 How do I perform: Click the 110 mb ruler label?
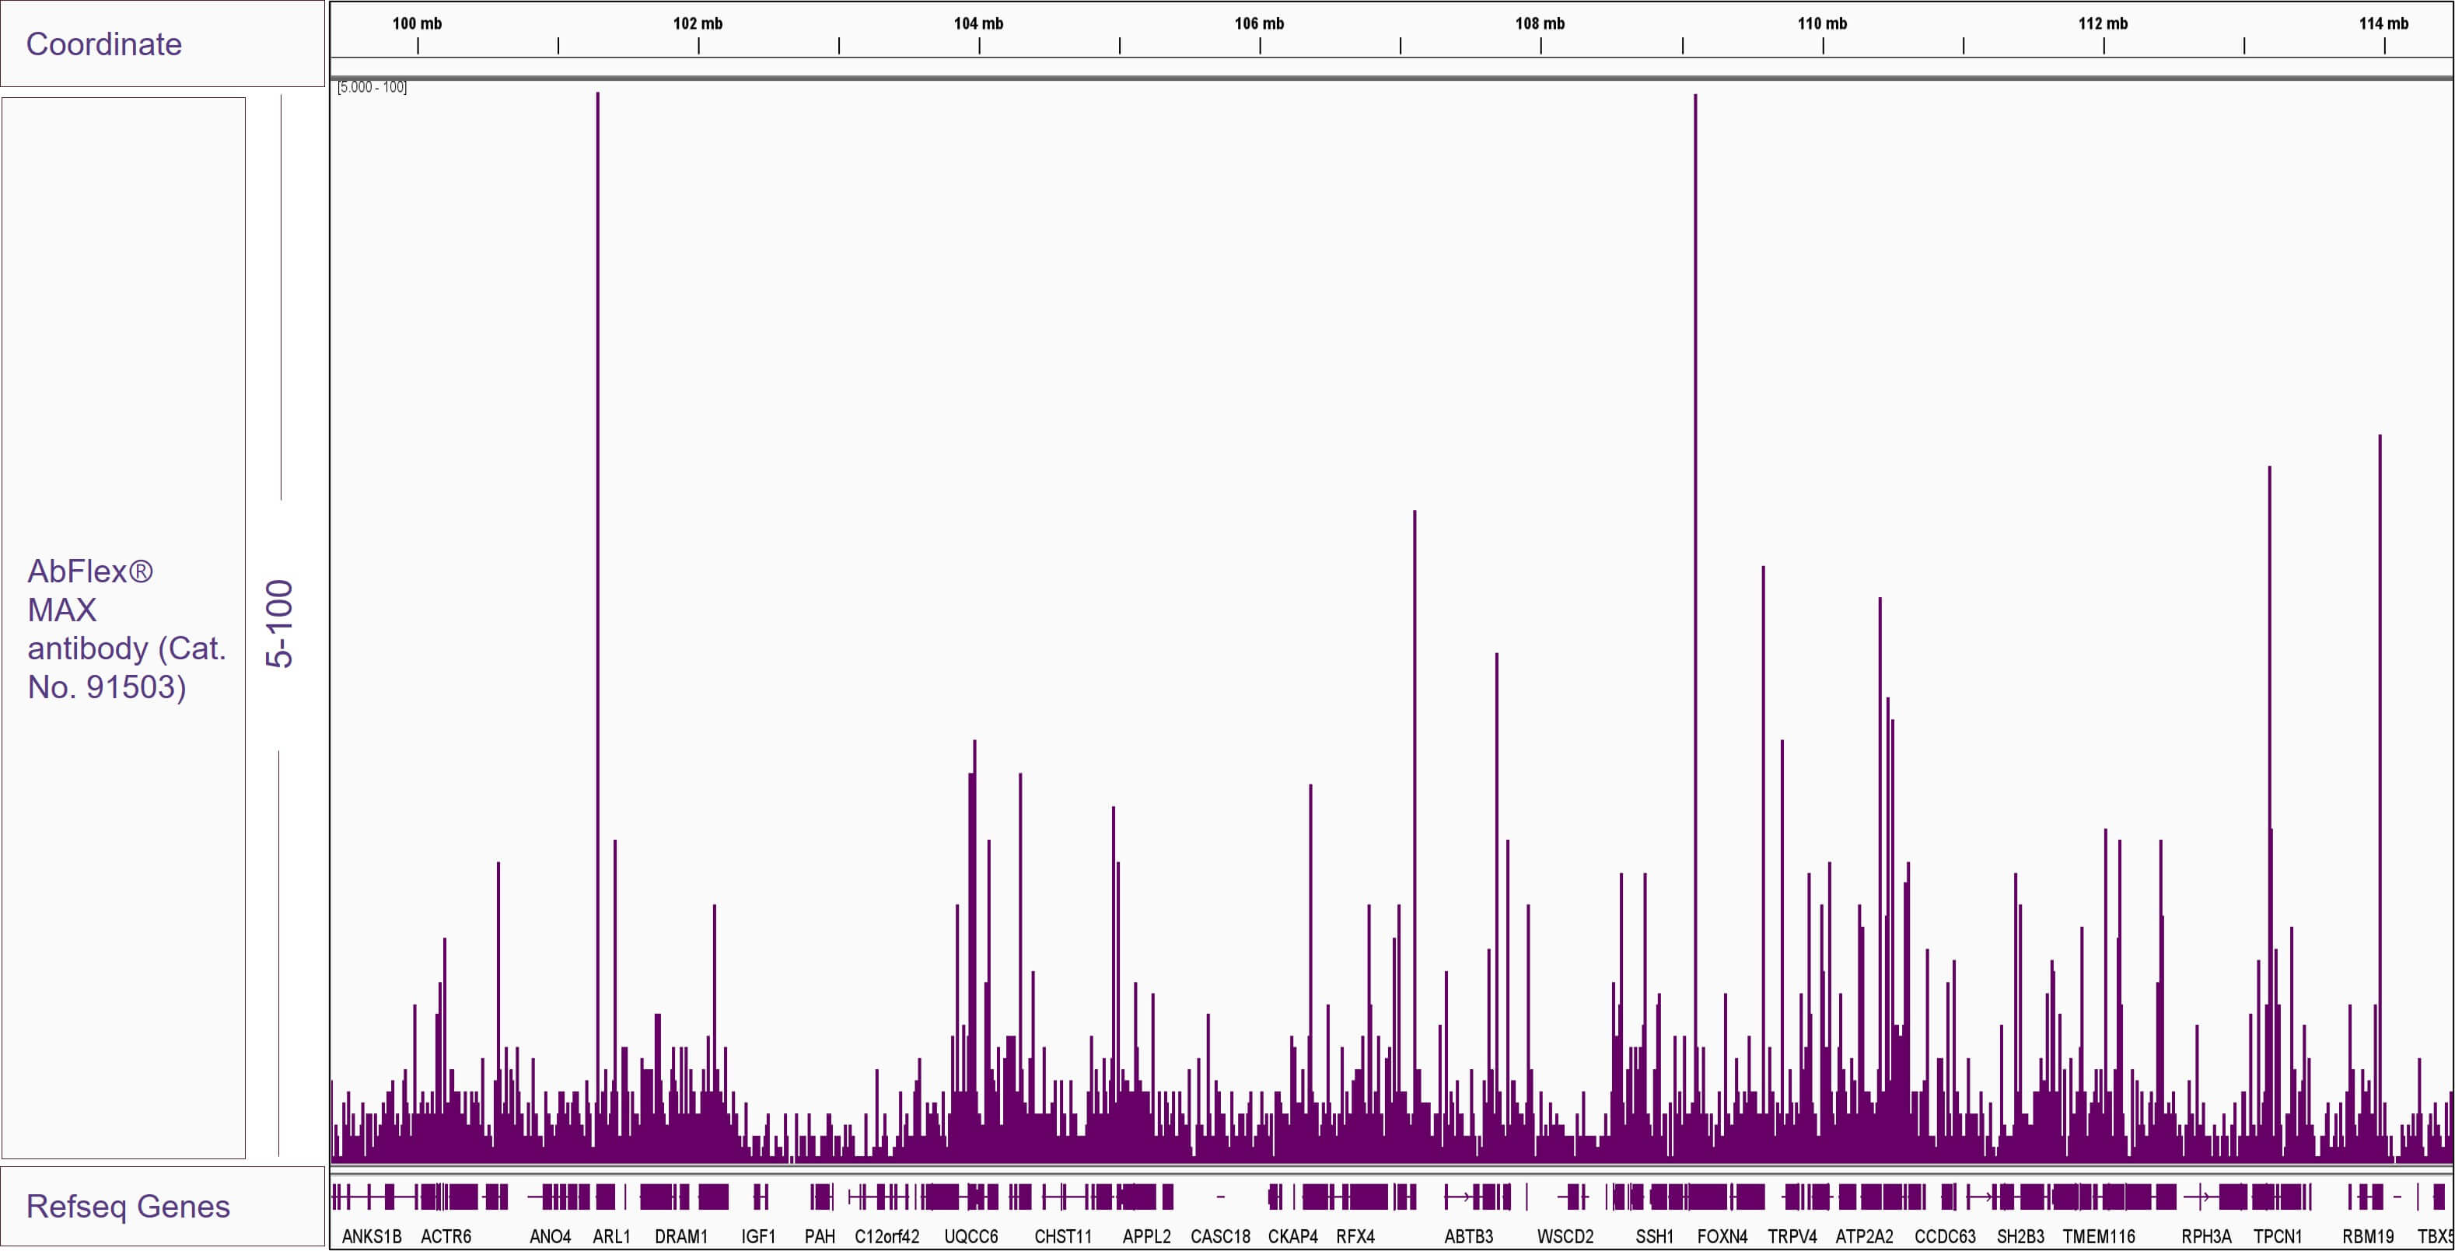[1822, 23]
